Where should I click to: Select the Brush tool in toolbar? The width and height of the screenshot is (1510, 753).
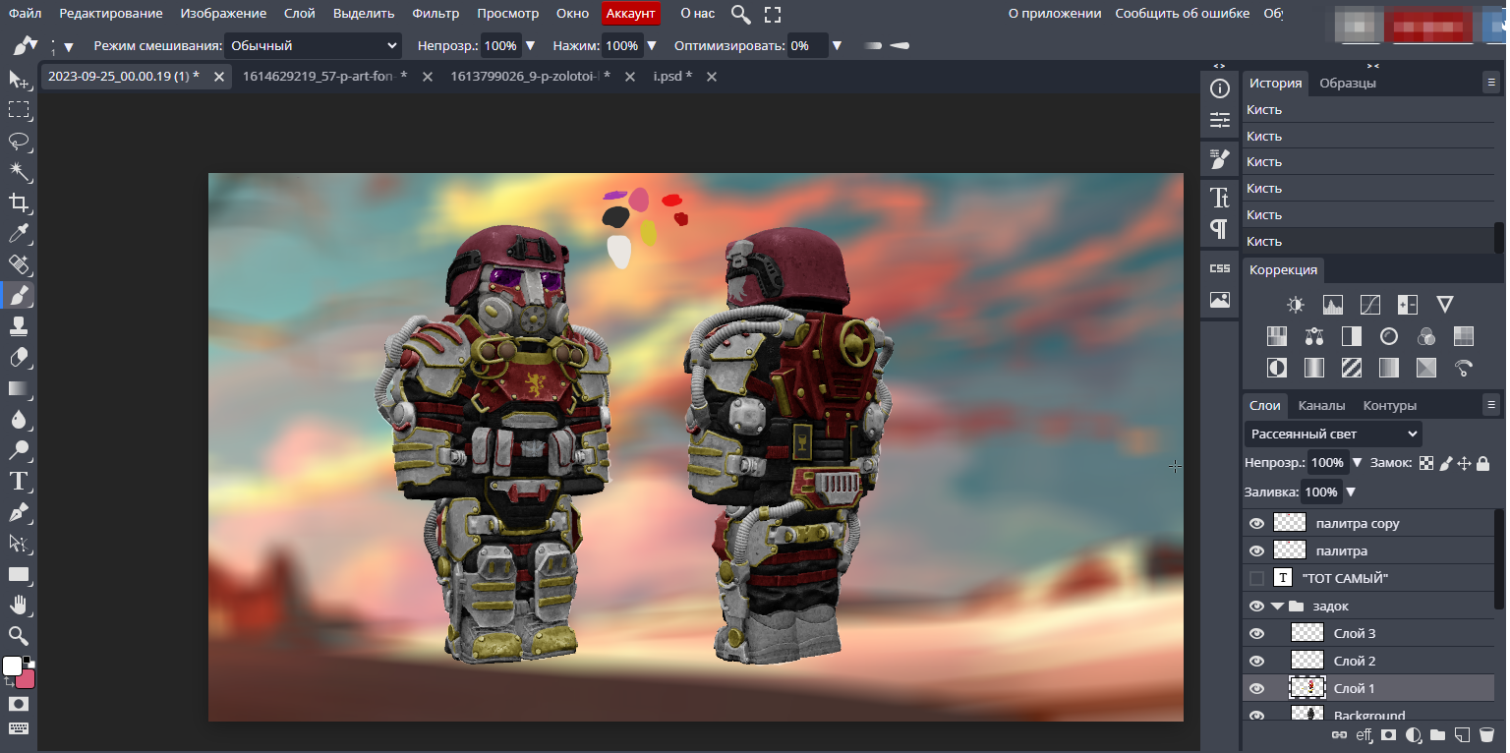click(x=19, y=295)
